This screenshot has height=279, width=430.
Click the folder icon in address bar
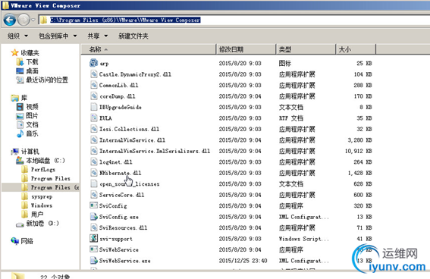point(43,20)
